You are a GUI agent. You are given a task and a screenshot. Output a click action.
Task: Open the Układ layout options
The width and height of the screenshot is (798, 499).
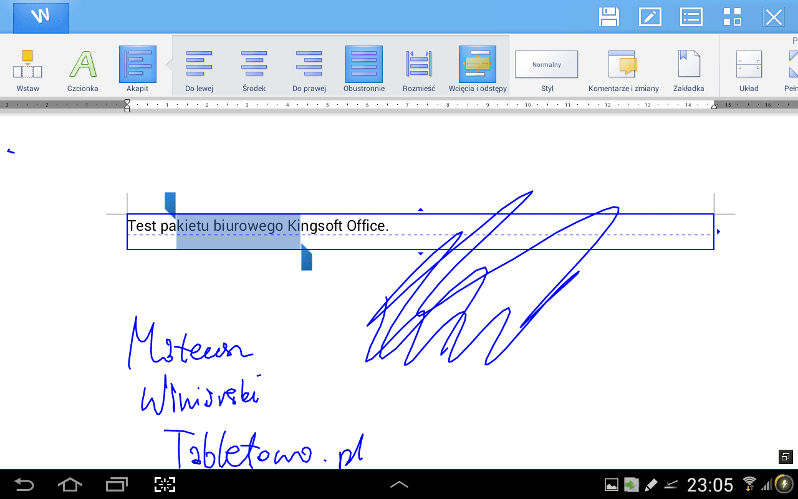tap(749, 70)
